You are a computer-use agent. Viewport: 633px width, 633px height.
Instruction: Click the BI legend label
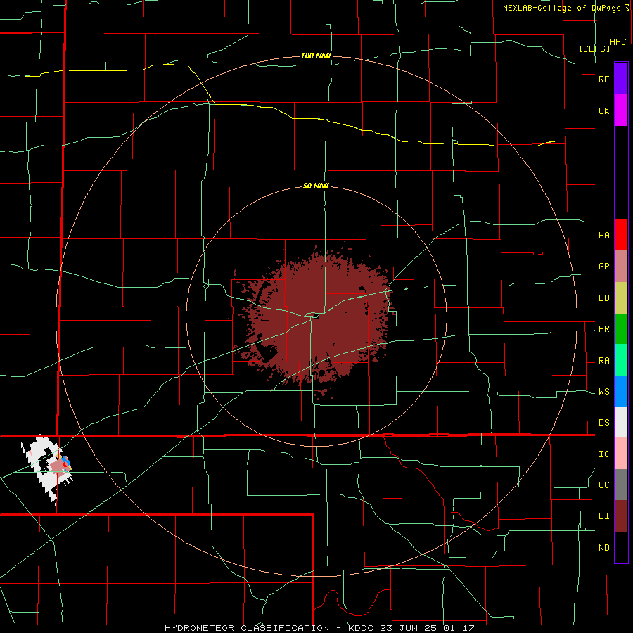coord(603,516)
